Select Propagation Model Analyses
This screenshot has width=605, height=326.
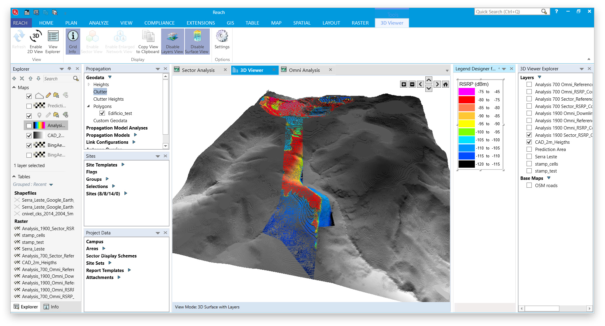pyautogui.click(x=117, y=128)
